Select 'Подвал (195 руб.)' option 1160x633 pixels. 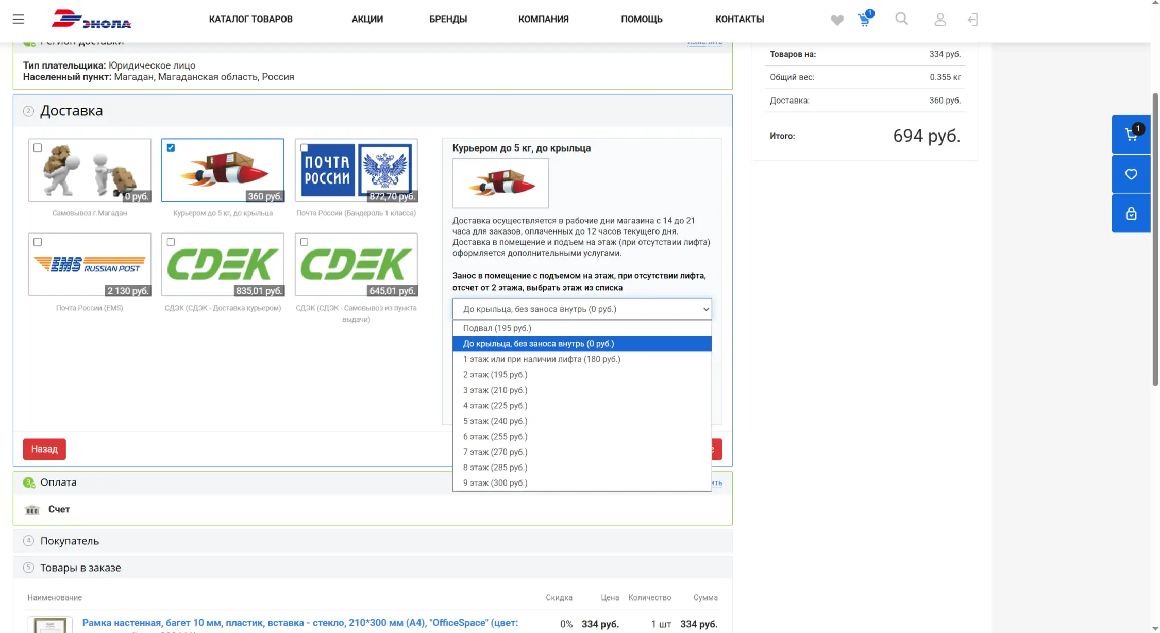pos(497,328)
